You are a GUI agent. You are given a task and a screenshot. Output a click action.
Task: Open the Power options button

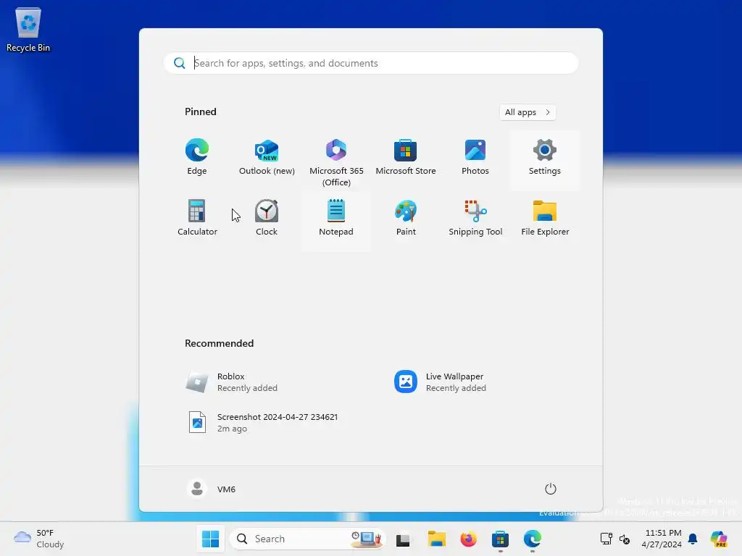(x=550, y=489)
